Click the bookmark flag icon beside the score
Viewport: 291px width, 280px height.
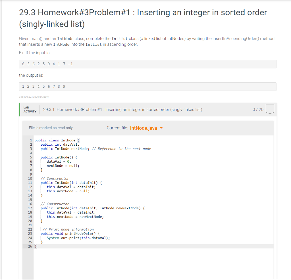[x=269, y=109]
